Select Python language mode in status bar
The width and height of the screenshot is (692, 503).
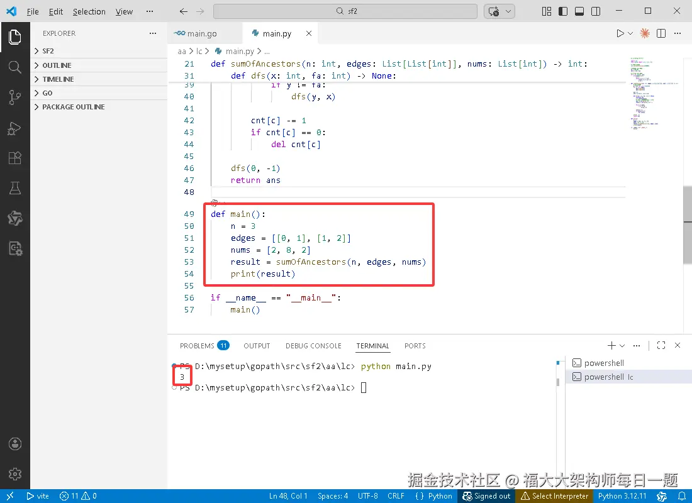click(434, 496)
